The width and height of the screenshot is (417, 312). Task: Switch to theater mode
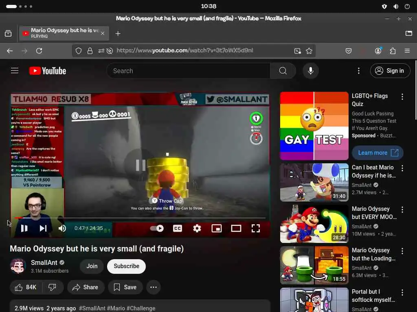pyautogui.click(x=236, y=228)
